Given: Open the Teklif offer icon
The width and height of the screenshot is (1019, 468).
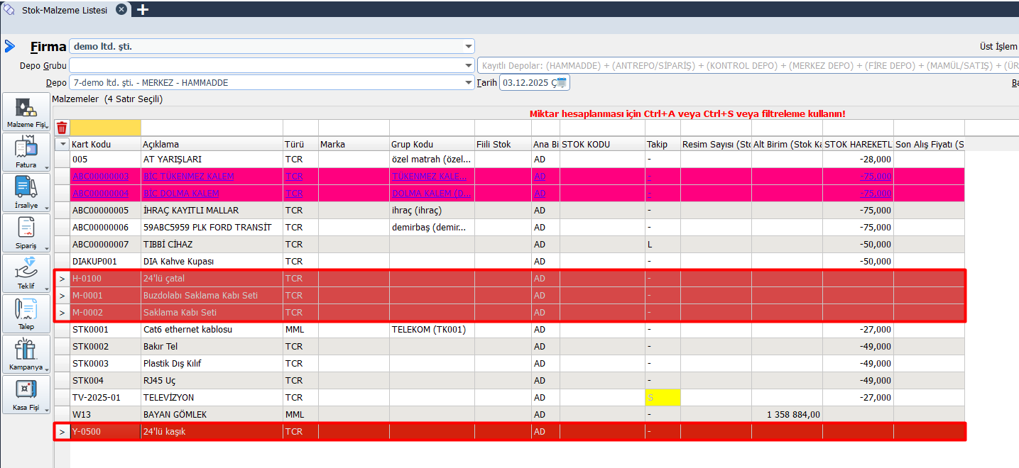Looking at the screenshot, I should [26, 271].
